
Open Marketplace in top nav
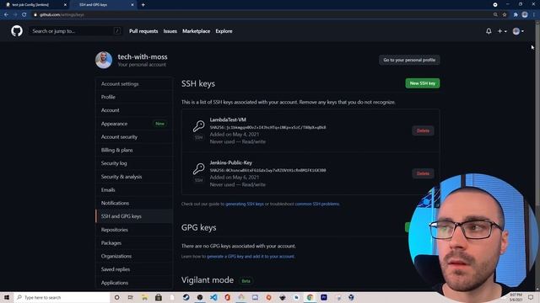[197, 31]
